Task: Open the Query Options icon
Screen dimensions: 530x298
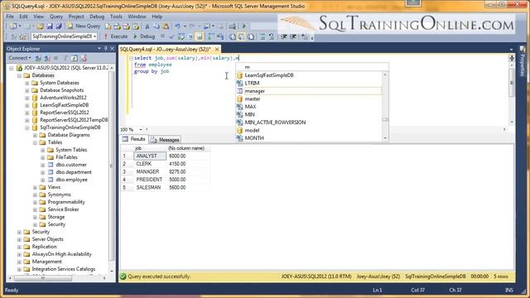Action: point(190,36)
